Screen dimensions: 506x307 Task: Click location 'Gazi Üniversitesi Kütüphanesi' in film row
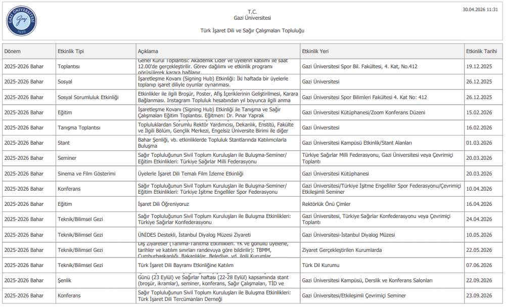point(335,173)
